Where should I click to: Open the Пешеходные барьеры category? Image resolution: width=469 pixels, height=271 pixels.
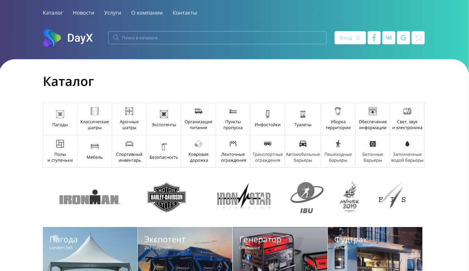click(x=338, y=151)
